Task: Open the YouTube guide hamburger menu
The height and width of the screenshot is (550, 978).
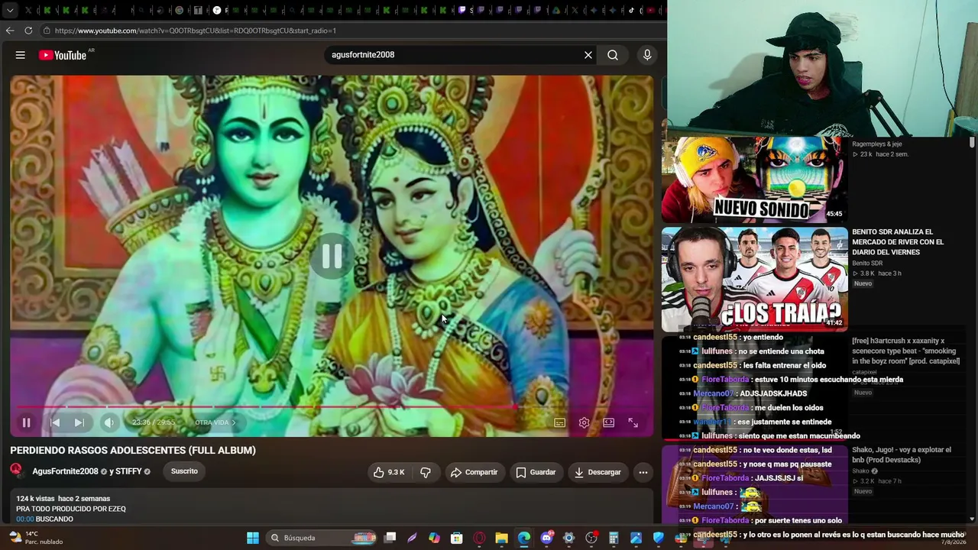Action: 21,55
